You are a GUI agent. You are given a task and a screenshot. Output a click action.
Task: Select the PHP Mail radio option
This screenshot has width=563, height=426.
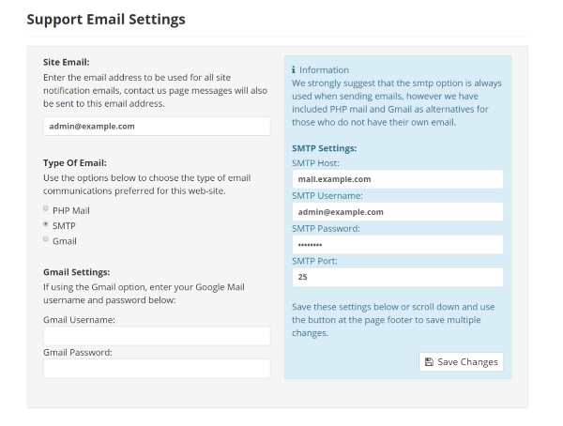click(x=46, y=209)
